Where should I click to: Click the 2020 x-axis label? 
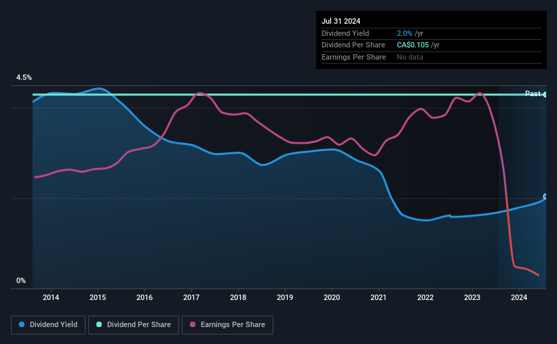(x=332, y=297)
